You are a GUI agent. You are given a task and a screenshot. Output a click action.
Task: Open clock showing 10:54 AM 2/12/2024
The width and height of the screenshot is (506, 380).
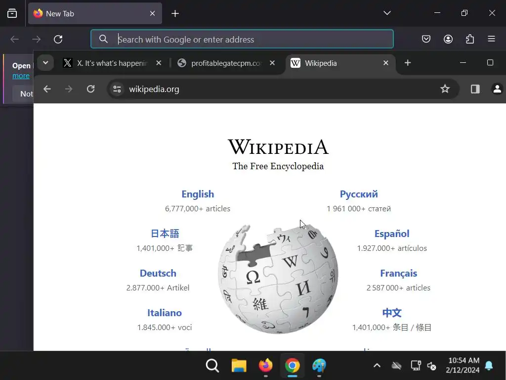click(463, 365)
